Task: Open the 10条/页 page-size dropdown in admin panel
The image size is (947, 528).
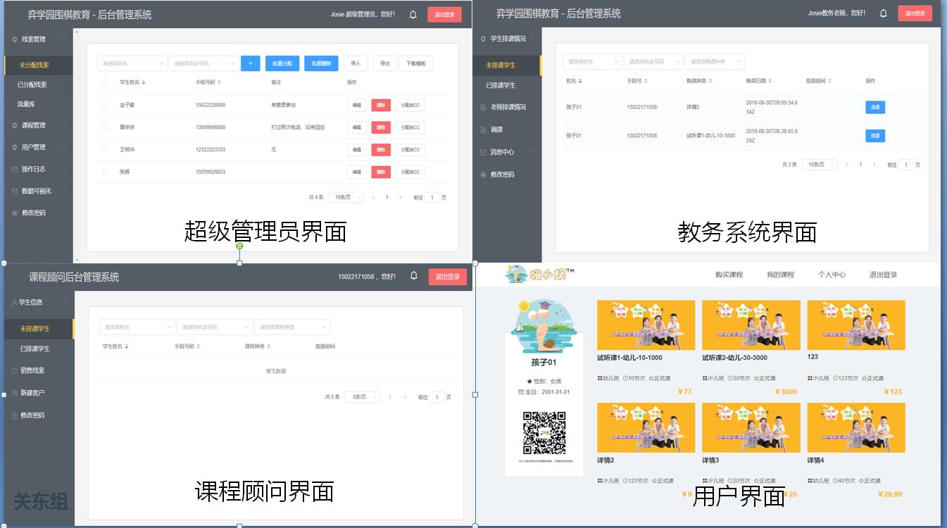Action: tap(346, 198)
